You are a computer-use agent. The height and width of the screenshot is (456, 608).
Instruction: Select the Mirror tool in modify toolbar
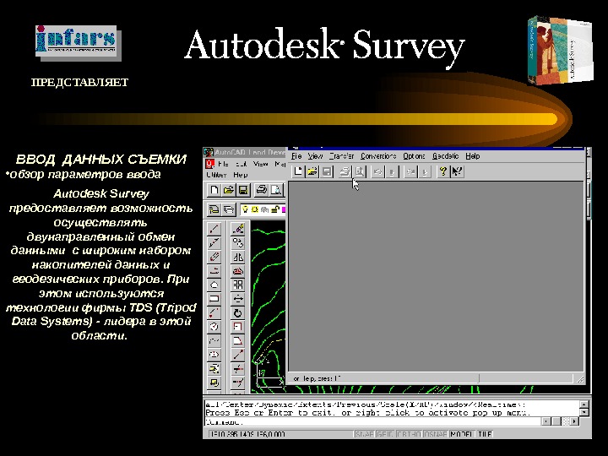[x=237, y=257]
